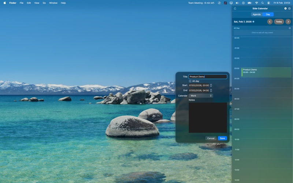Click the End date field 07/02/2026, 04:00

(x=199, y=90)
